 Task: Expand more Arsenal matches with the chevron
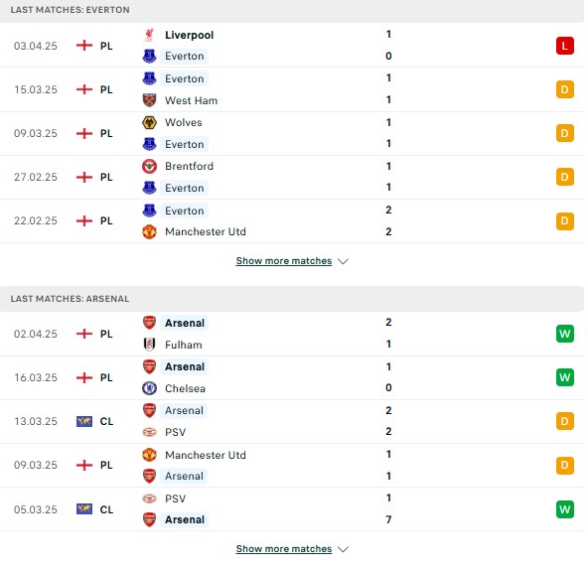(343, 549)
